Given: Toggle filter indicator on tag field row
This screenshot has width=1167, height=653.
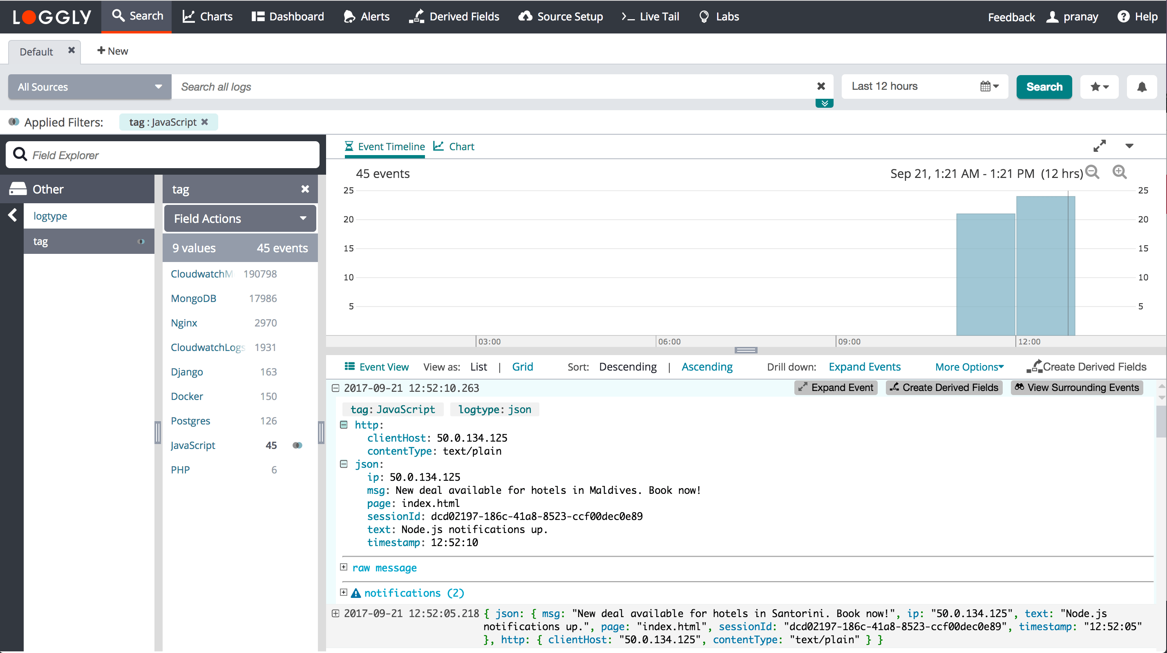Looking at the screenshot, I should tap(141, 242).
